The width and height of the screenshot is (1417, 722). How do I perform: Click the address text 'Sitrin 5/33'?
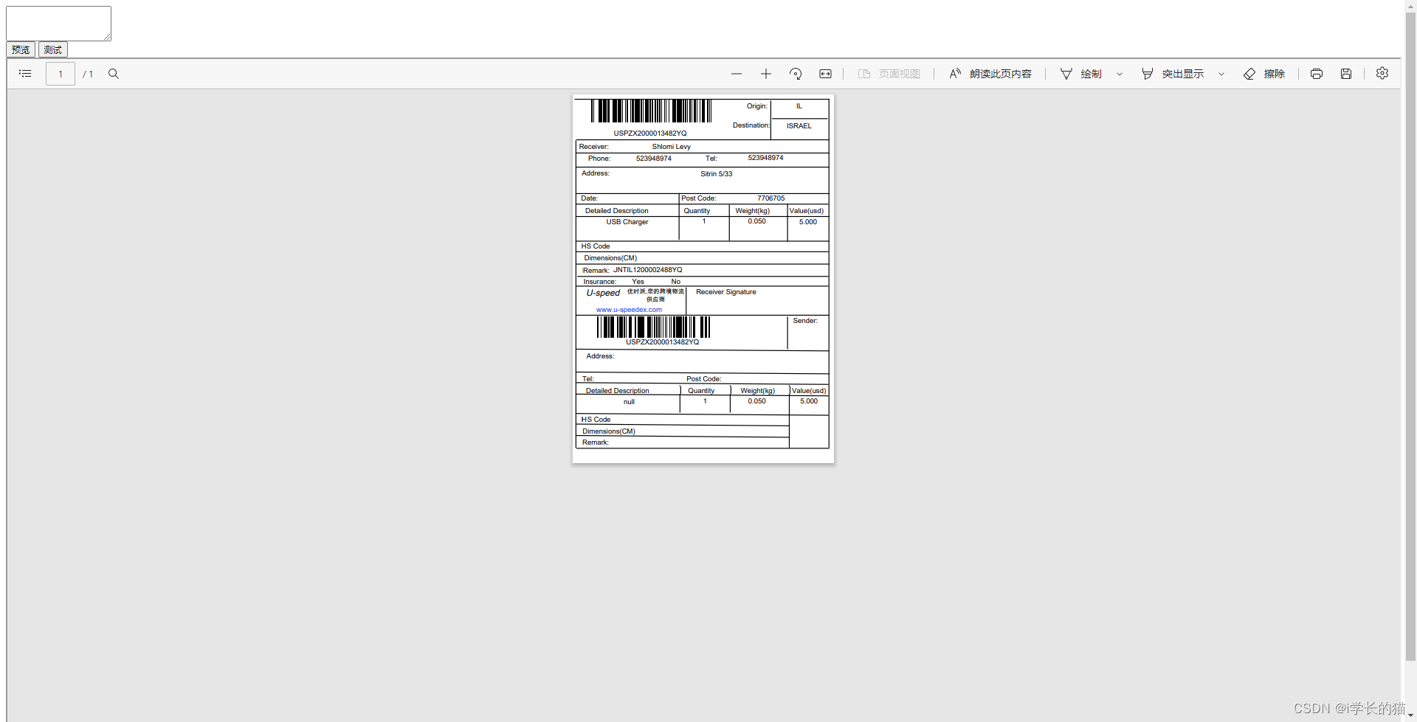(x=716, y=174)
